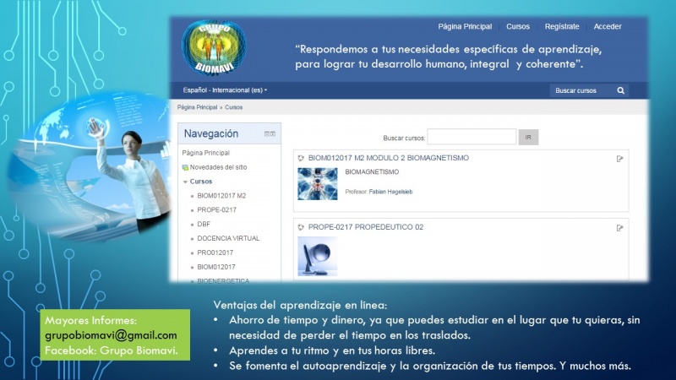Screen dimensions: 676x380
Task: Click the Biomagnetismo course thumbnail
Action: click(318, 184)
